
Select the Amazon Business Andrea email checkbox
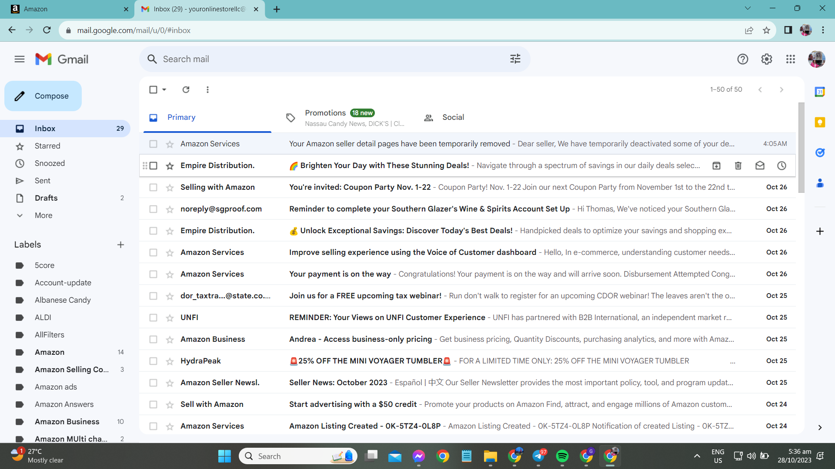pyautogui.click(x=153, y=339)
